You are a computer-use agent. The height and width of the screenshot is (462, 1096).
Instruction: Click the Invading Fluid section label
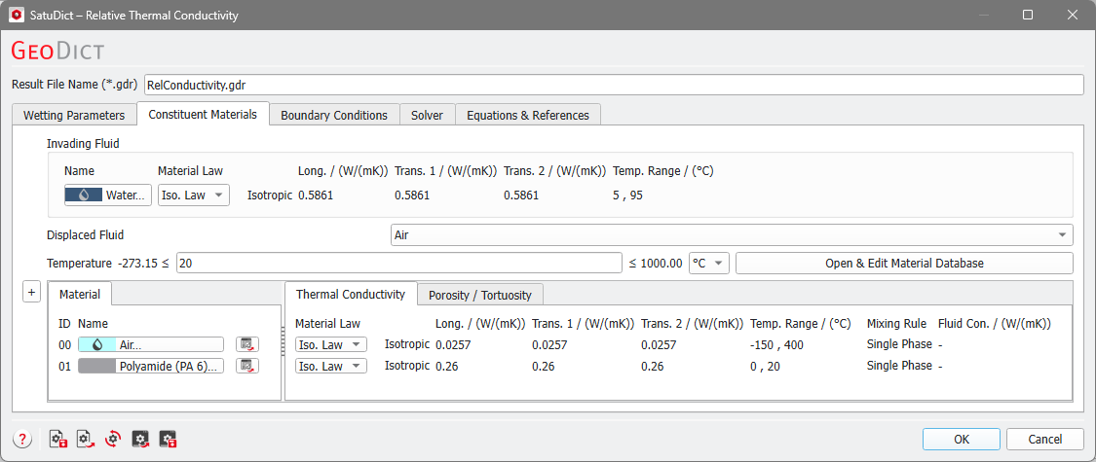[83, 143]
